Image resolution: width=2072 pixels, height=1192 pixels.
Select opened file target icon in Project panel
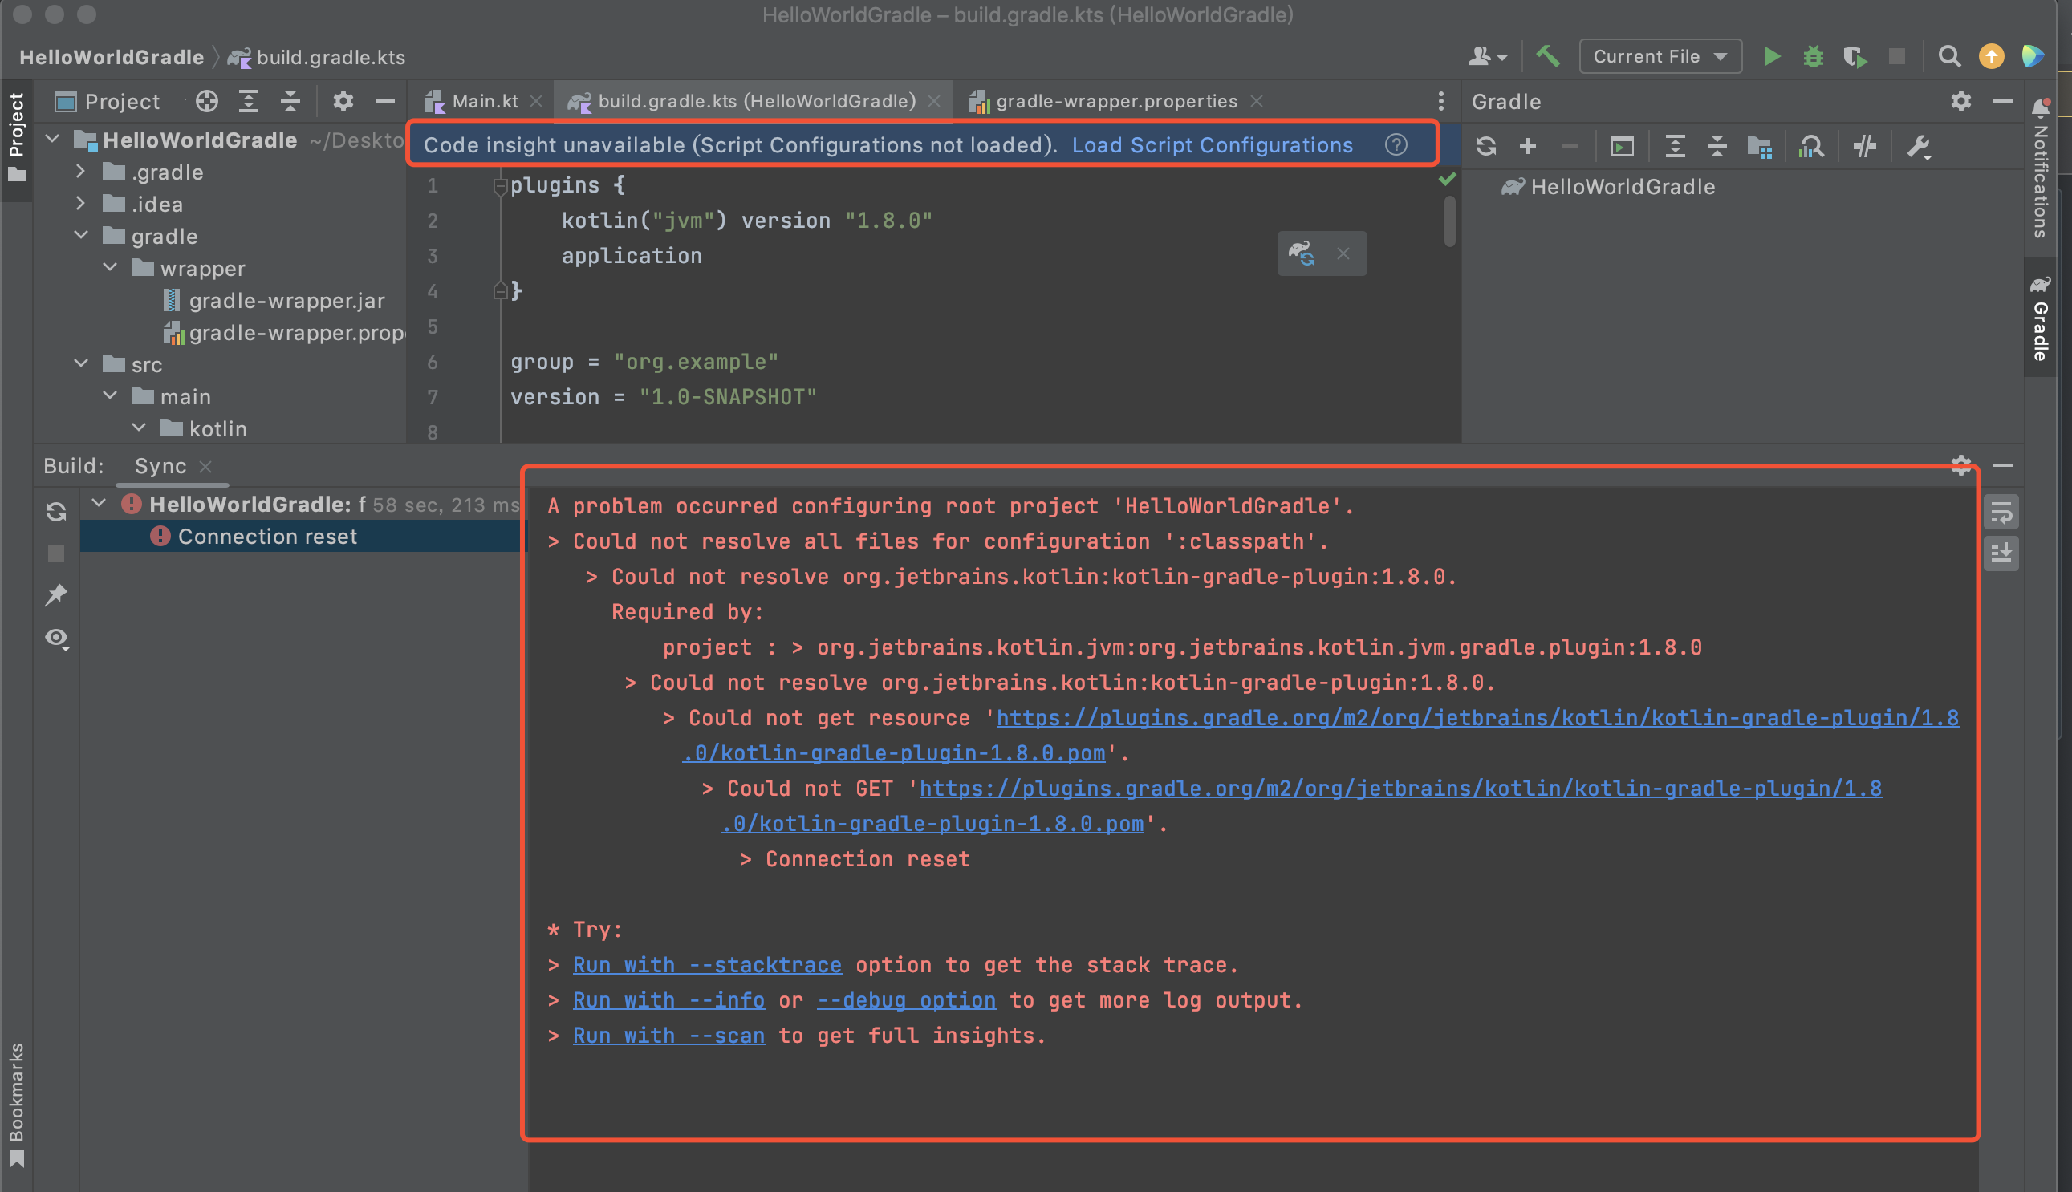pos(206,102)
